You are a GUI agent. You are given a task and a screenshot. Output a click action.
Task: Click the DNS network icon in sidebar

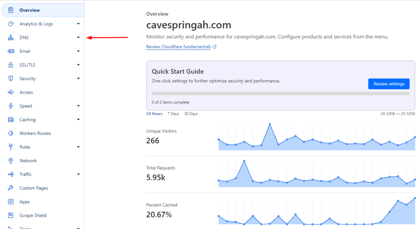click(11, 38)
